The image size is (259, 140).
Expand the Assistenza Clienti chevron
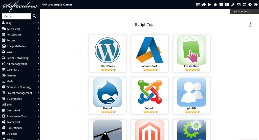(38, 116)
